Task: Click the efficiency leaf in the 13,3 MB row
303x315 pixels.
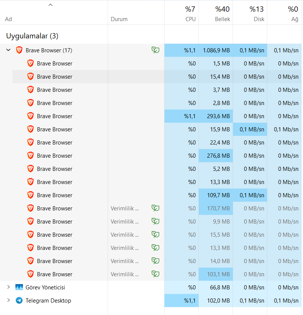Action: [x=155, y=248]
